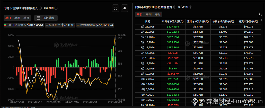Click info icon beside table's 美东时间 label
Viewport: 265px width, 108px height.
(190, 7)
